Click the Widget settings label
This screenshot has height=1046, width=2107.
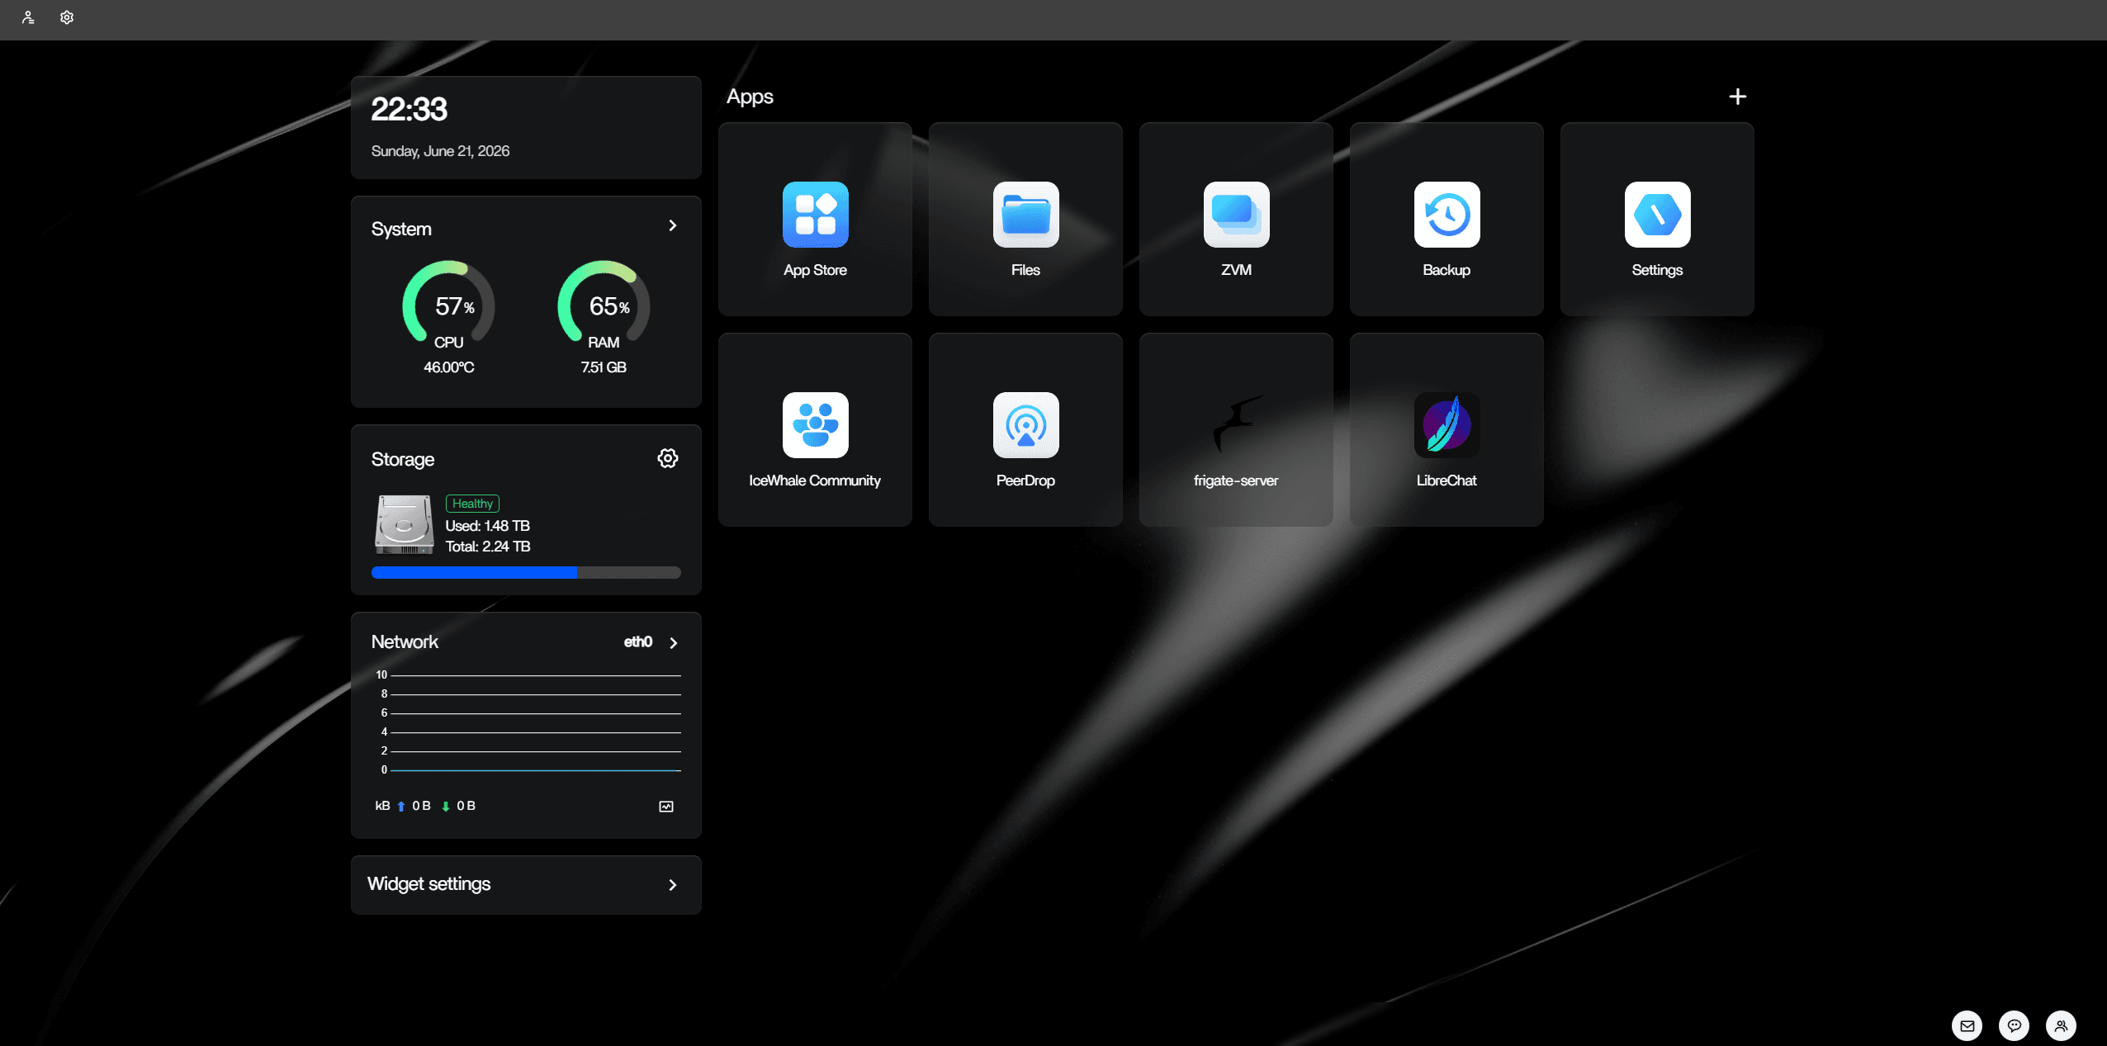[x=429, y=883]
